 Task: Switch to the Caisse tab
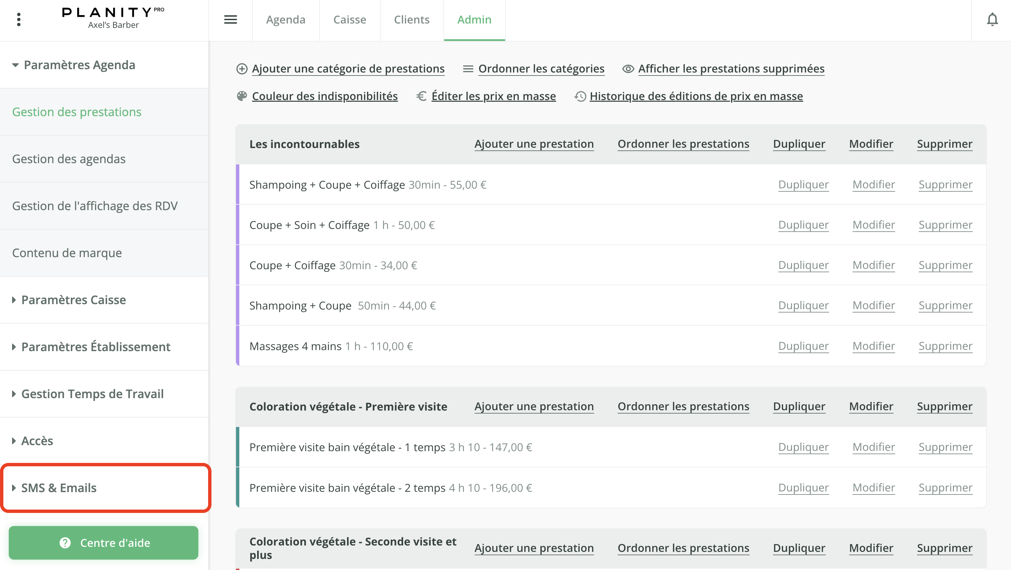(x=349, y=19)
